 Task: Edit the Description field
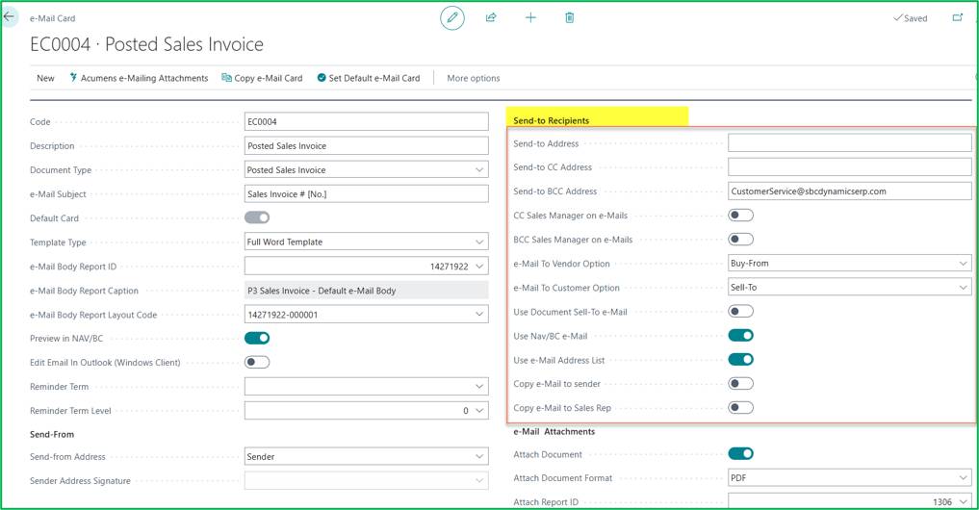(366, 145)
